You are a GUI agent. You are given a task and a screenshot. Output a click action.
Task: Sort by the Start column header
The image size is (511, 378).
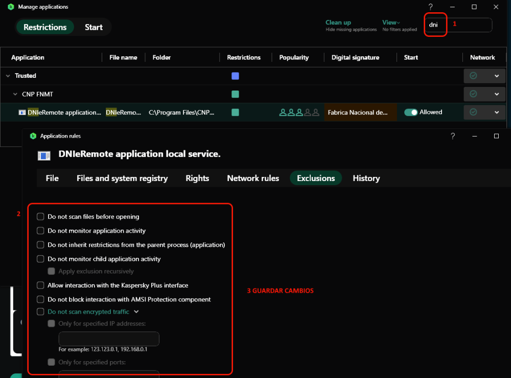411,57
